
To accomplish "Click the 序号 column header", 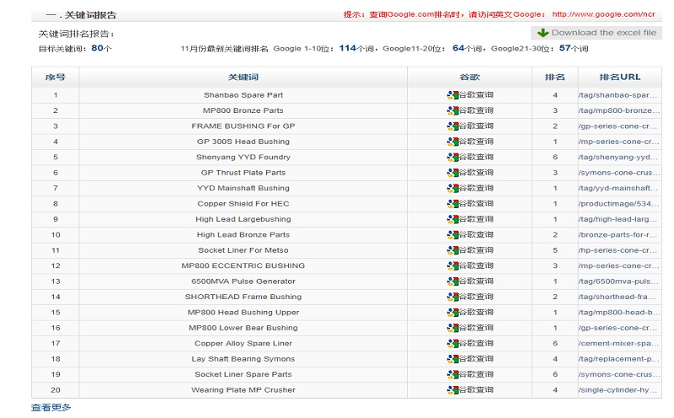I will [55, 77].
